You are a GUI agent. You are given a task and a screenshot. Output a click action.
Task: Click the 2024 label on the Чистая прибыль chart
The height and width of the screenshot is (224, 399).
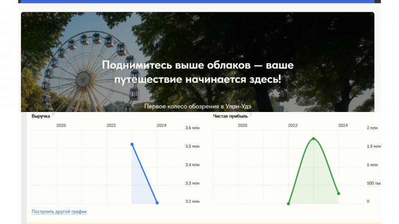pyautogui.click(x=343, y=125)
